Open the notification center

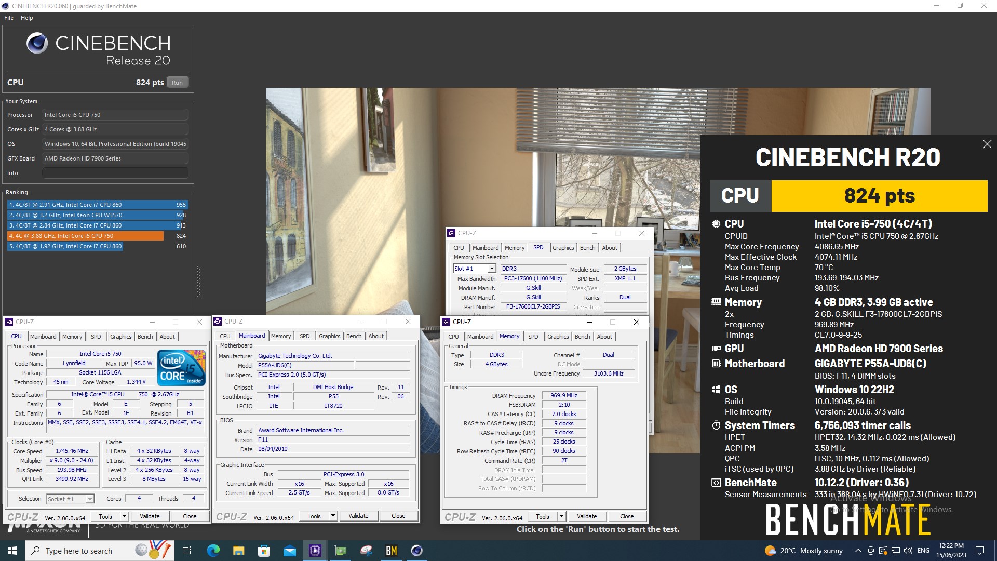coord(980,551)
